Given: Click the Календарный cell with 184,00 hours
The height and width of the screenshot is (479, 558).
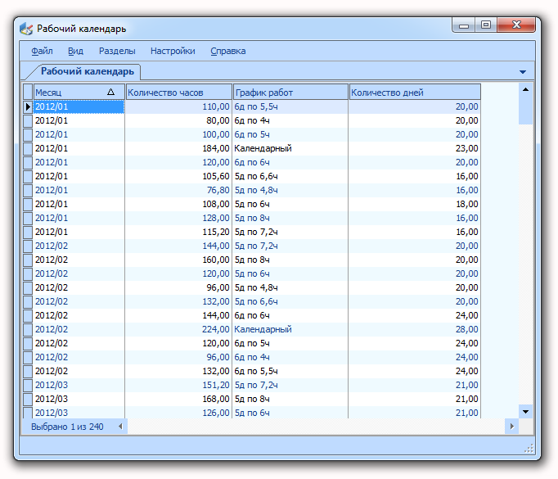Looking at the screenshot, I should click(x=290, y=148).
